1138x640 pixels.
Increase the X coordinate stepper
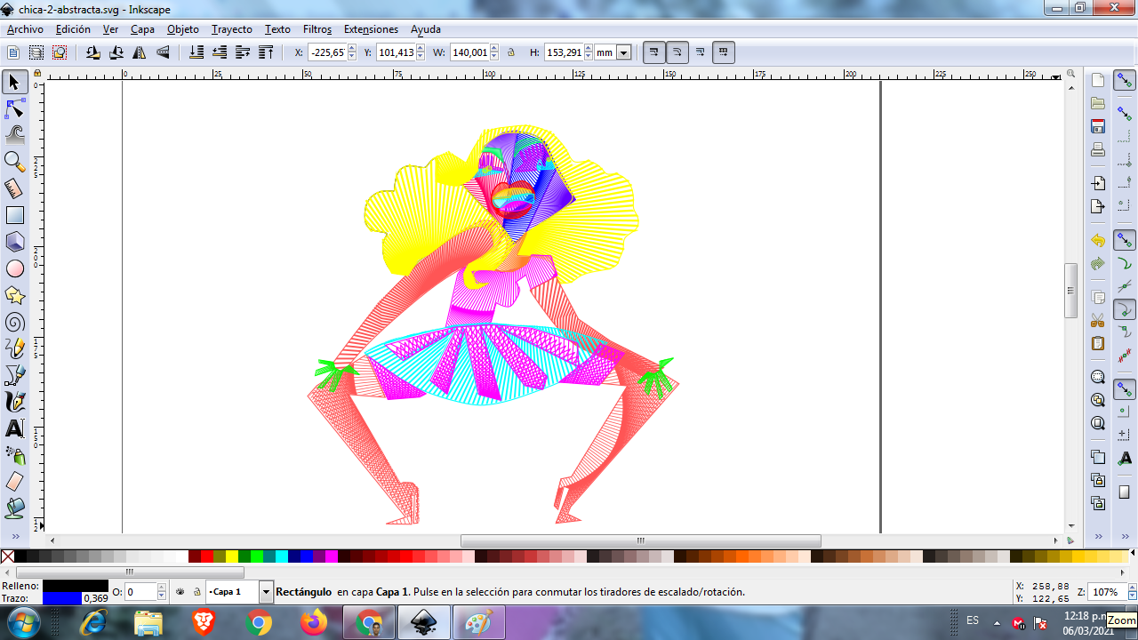click(352, 48)
